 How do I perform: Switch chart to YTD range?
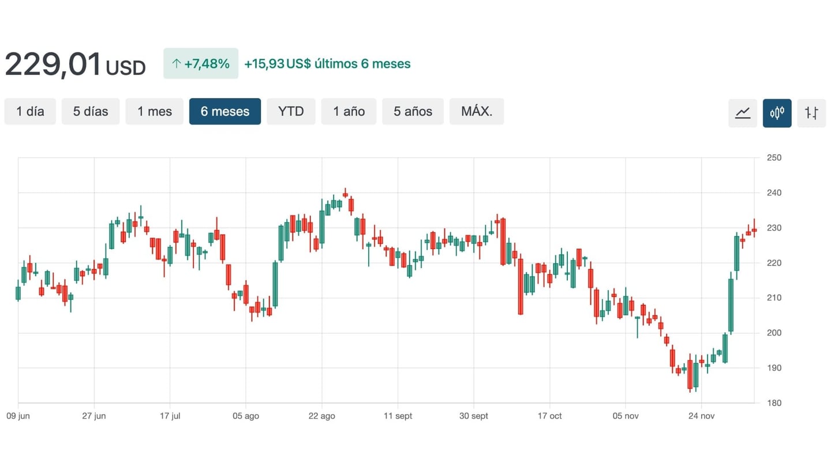[x=291, y=111]
